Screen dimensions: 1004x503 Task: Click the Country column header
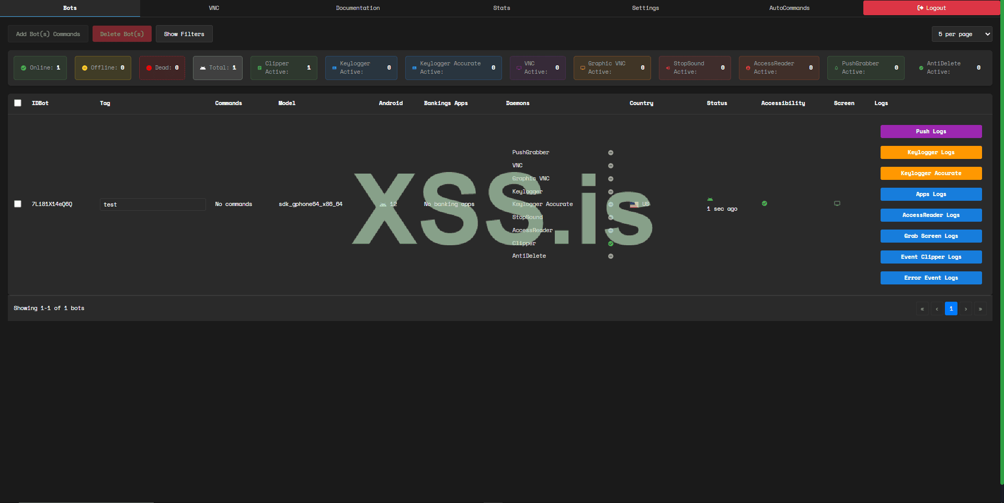click(642, 104)
